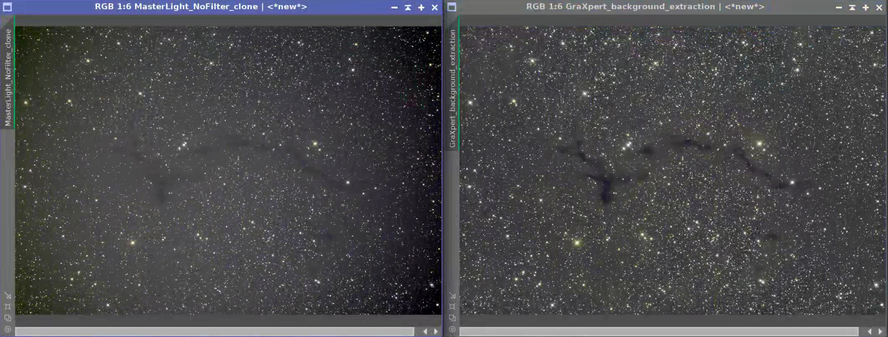
Task: Minimize the MasterLight_NoFilter_clone window
Action: point(394,8)
